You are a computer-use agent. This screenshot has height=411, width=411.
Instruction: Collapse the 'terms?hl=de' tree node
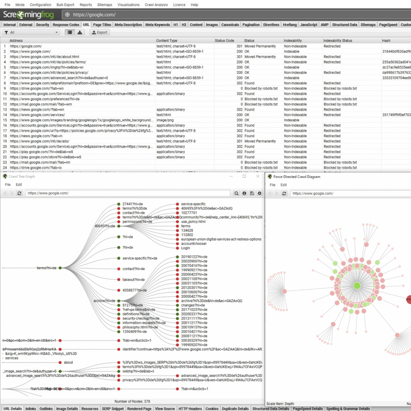pos(60,268)
